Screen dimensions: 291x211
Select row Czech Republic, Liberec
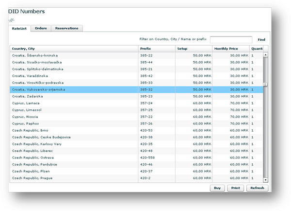point(136,151)
